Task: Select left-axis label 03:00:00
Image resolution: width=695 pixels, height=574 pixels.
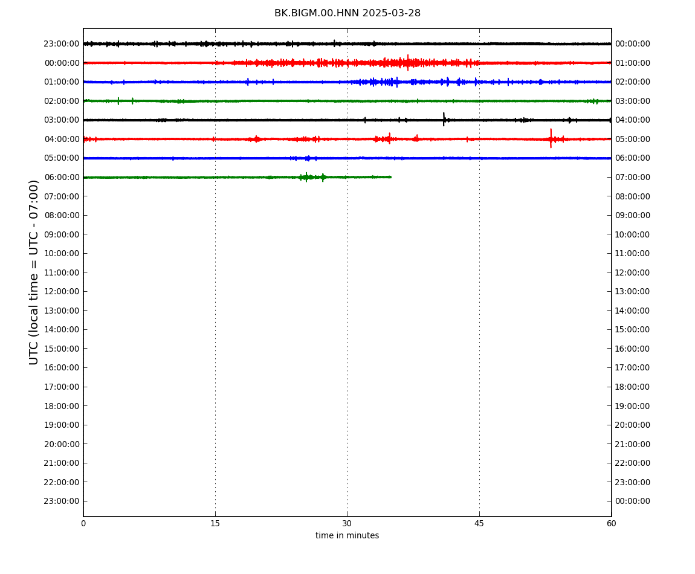Action: [62, 120]
